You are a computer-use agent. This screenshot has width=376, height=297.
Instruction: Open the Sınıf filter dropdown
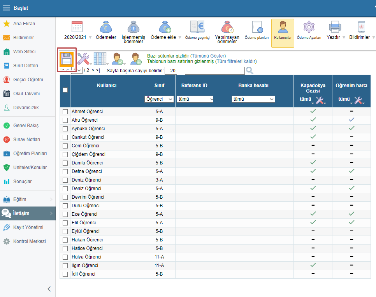point(159,99)
